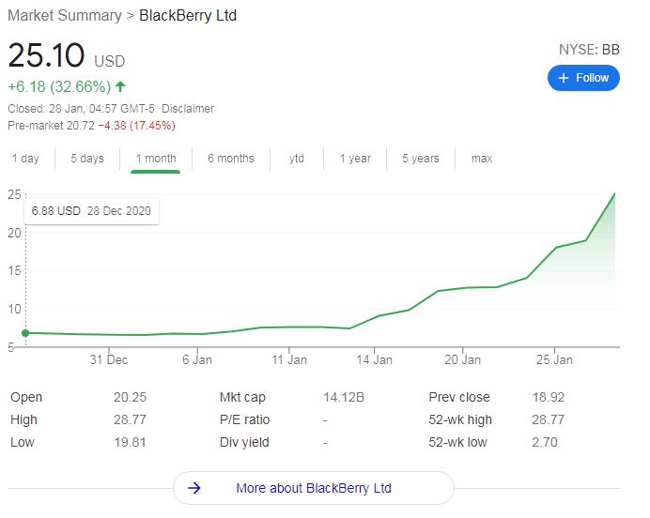Screen dimensions: 650x518
Task: Click the P/E ratio label
Action: tap(244, 419)
